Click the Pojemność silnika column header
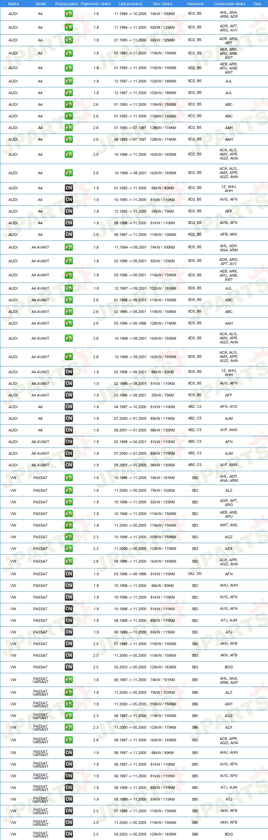Viewport: 268px width, 840px height. coord(96,4)
